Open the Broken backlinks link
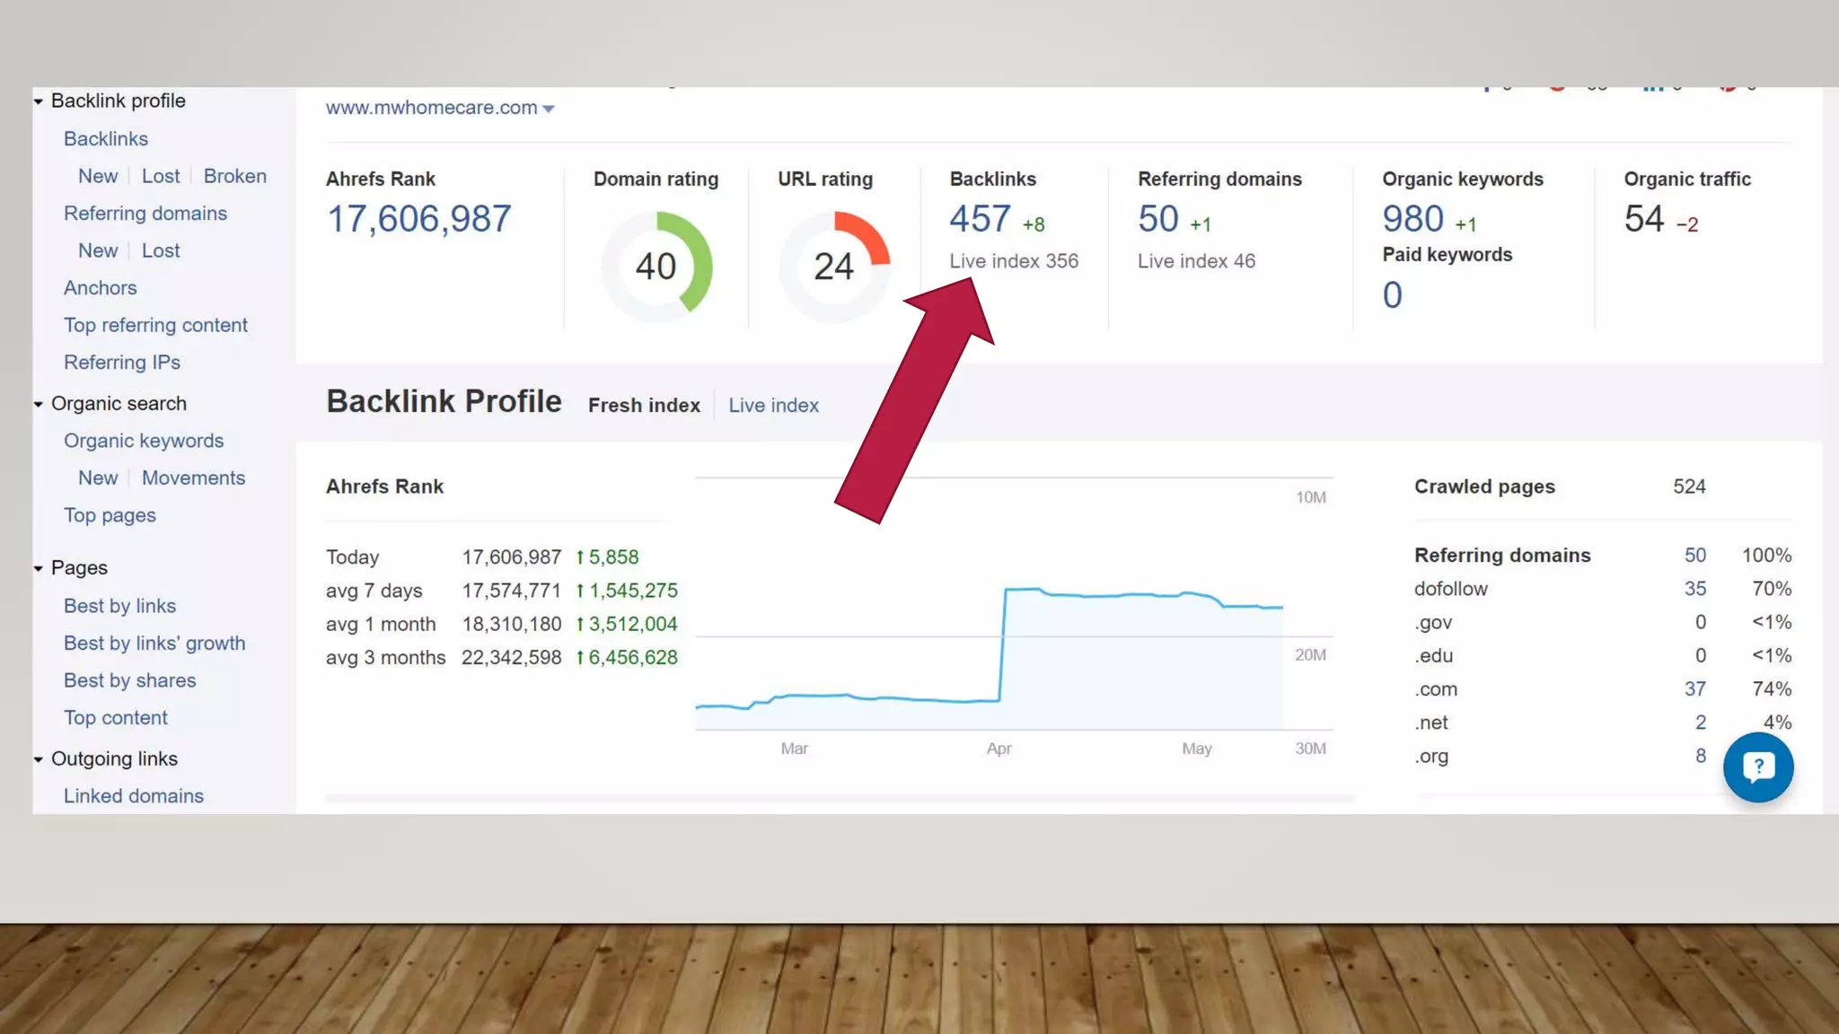This screenshot has width=1839, height=1034. [x=234, y=176]
